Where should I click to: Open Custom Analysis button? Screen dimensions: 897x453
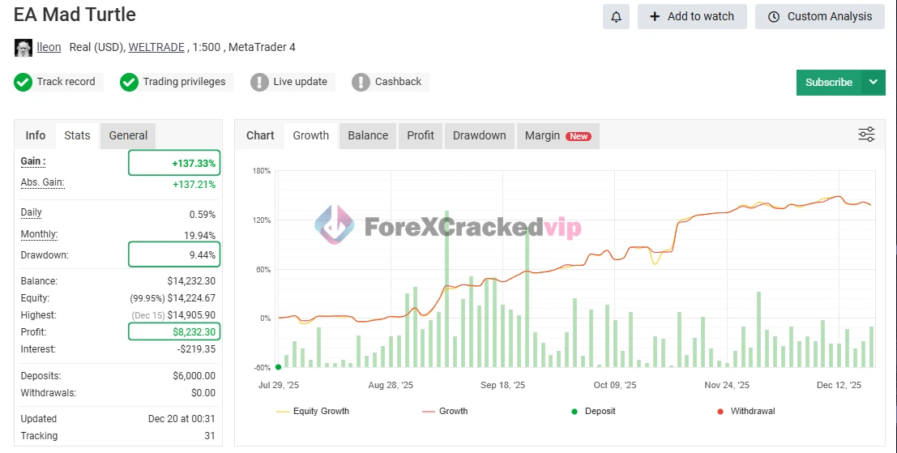coord(819,16)
